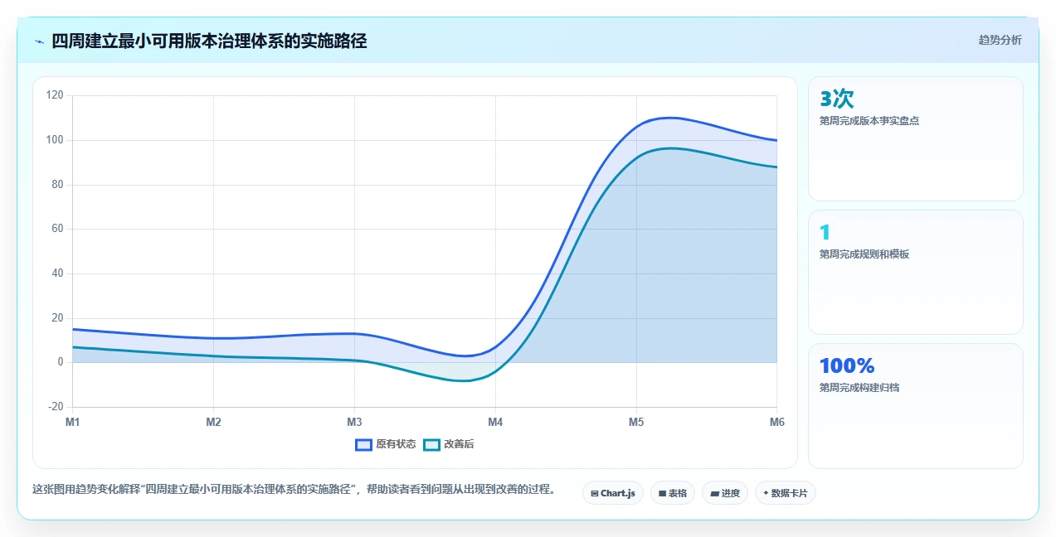Click the 120 y-axis value
This screenshot has width=1056, height=537.
tap(55, 95)
